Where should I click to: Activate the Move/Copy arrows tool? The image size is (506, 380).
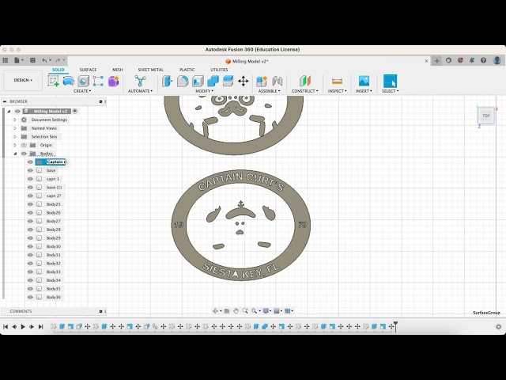tap(243, 81)
